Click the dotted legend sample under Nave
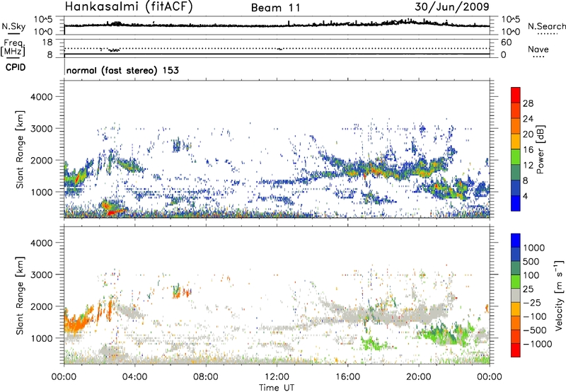This screenshot has height=392, width=566. pos(539,57)
